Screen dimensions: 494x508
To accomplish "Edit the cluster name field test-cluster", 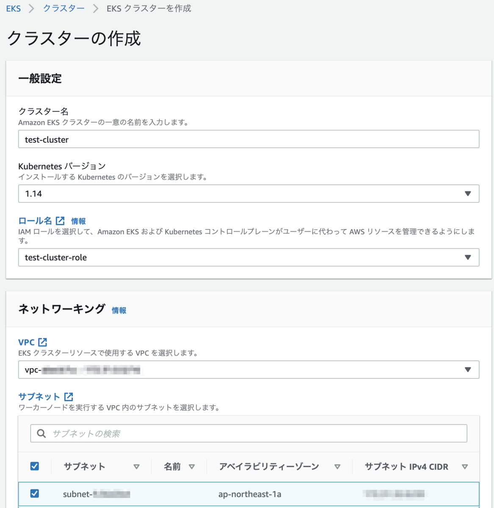I will [x=248, y=139].
